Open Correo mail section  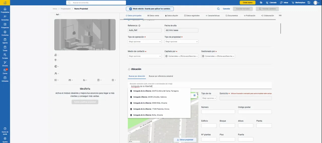tap(5, 72)
